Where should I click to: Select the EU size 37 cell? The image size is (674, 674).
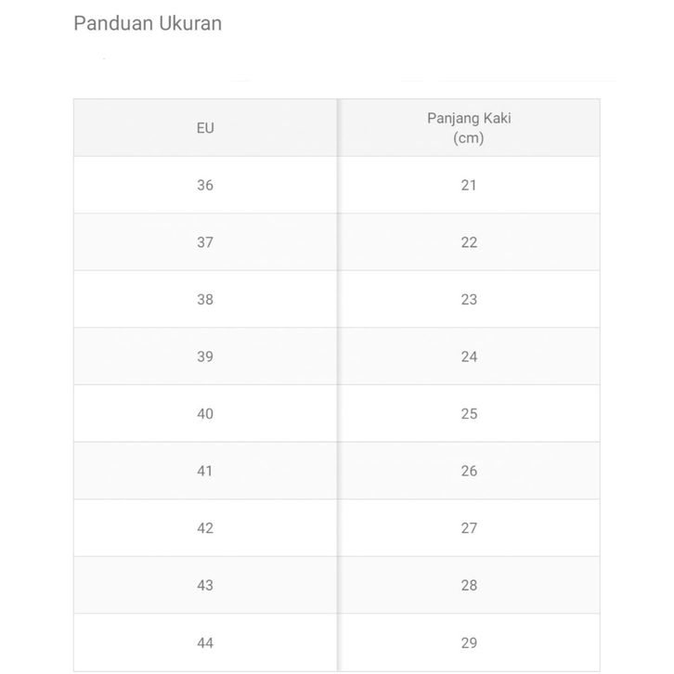click(205, 242)
